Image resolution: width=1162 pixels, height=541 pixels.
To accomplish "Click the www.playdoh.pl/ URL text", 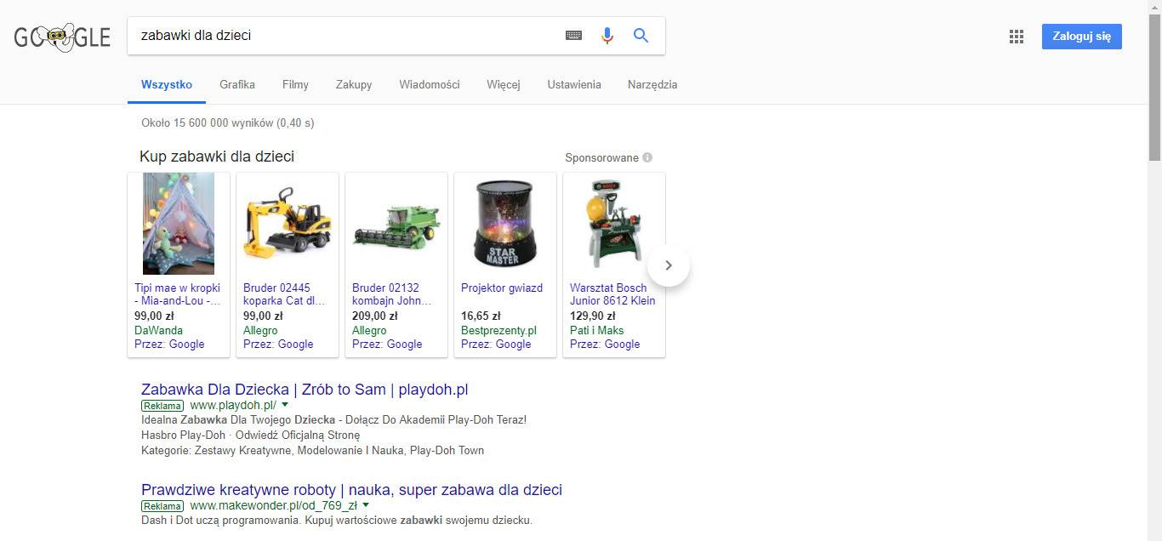I will click(x=233, y=405).
